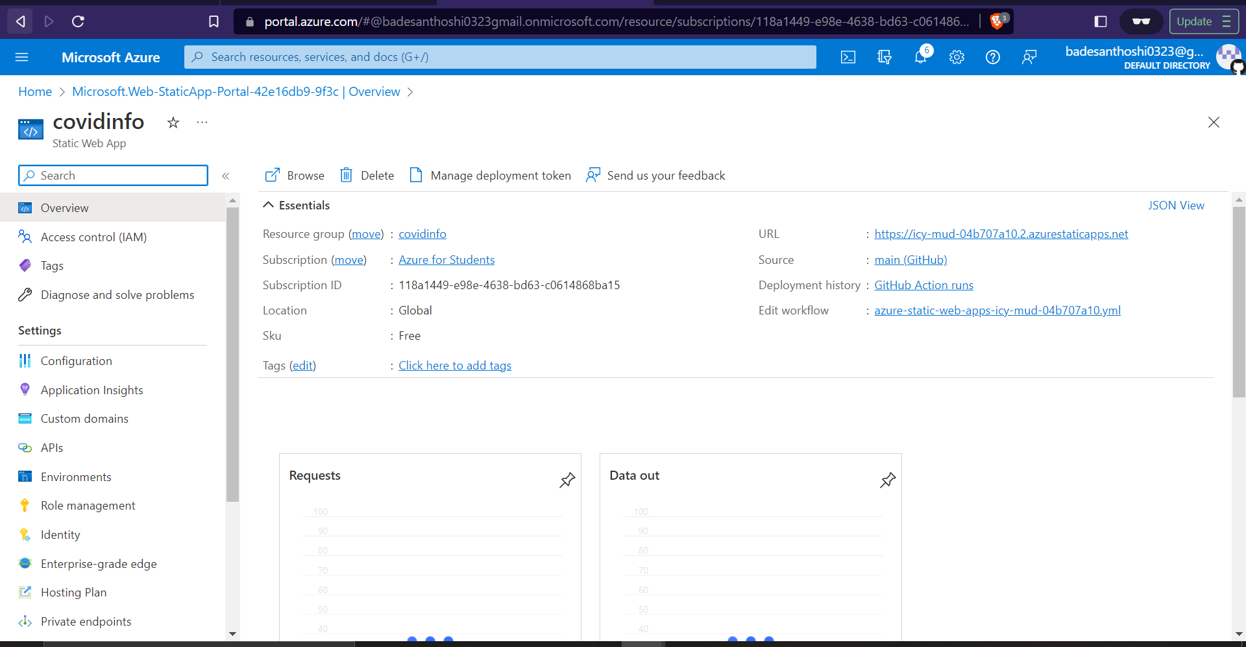The image size is (1246, 647).
Task: Collapse the Essentials section
Action: coord(269,205)
